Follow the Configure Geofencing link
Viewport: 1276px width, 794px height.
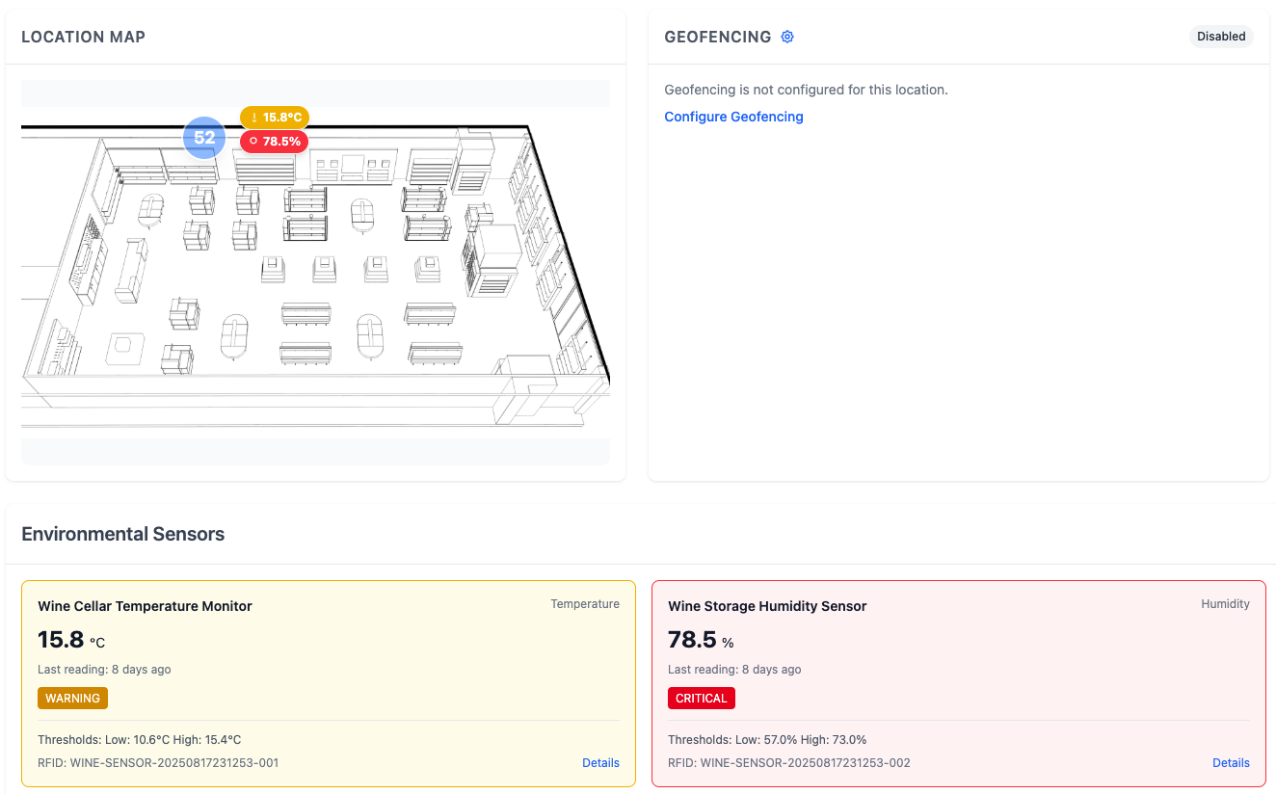pos(733,117)
